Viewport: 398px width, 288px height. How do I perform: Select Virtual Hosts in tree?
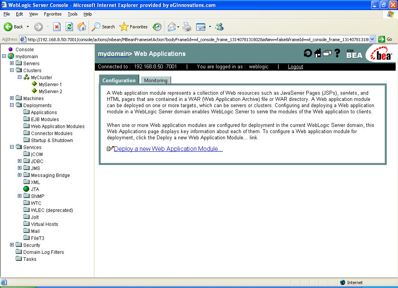tap(44, 224)
